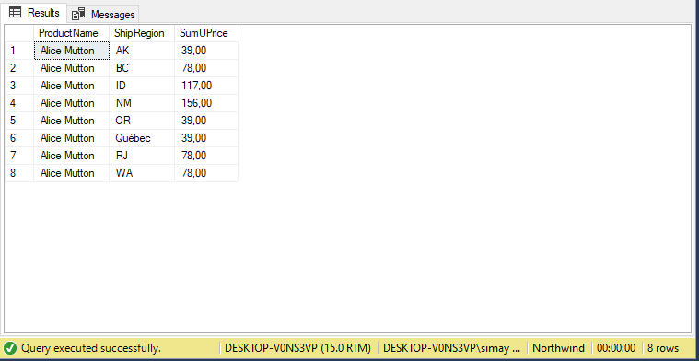Switch to the Results tab

pos(34,13)
